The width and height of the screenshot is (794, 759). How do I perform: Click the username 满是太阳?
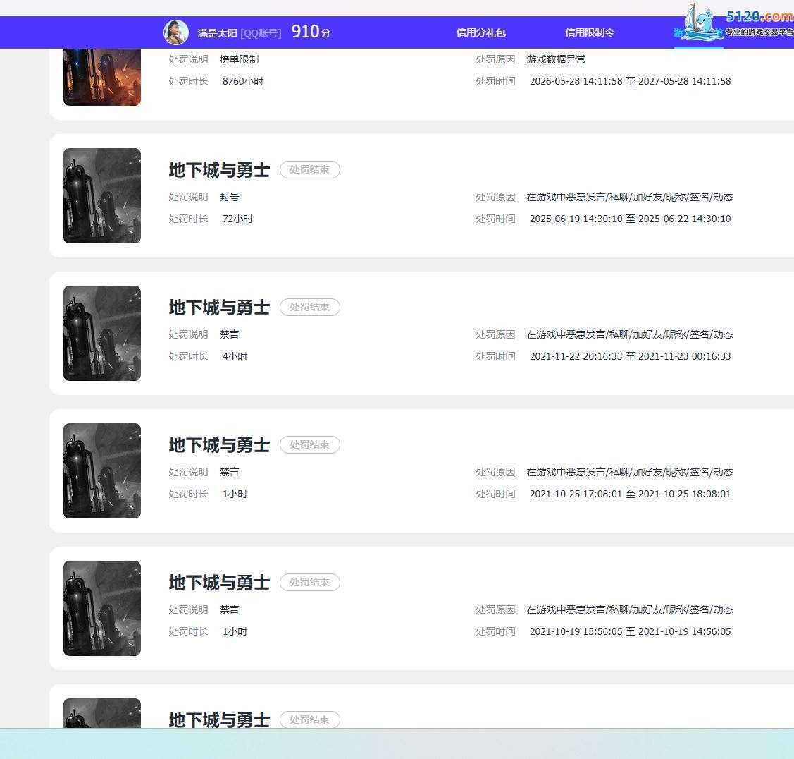217,33
